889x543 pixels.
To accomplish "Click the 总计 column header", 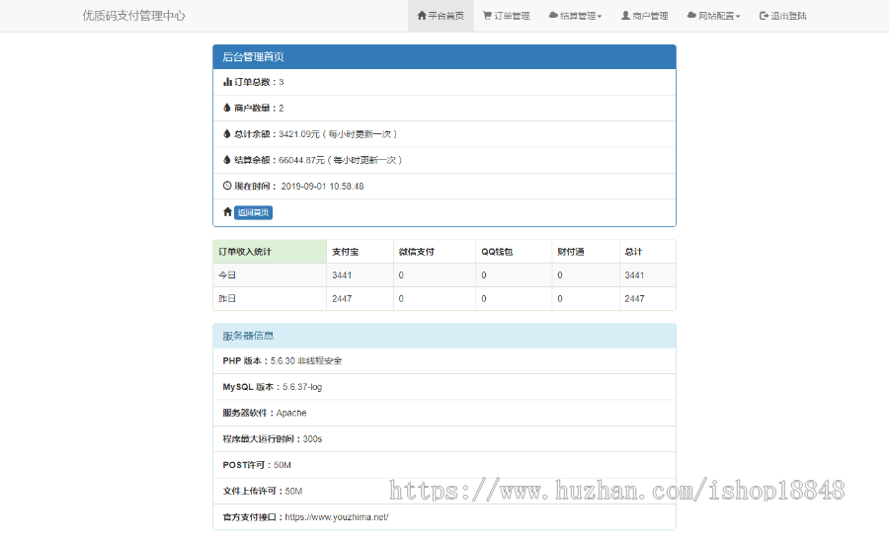I will tap(647, 252).
